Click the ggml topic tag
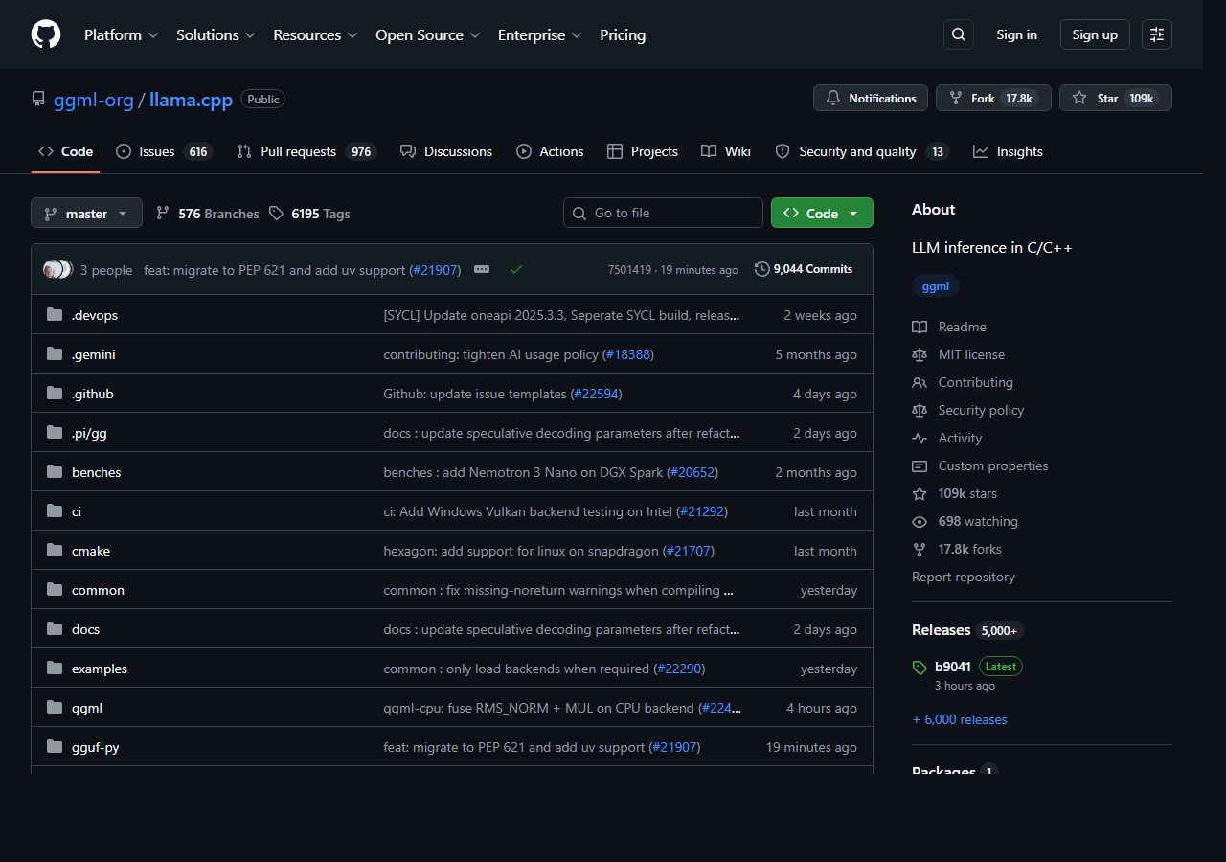Screen dimensions: 1226x862 pyautogui.click(x=936, y=285)
